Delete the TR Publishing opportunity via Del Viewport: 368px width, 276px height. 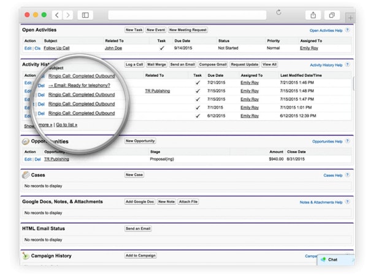[x=38, y=159]
